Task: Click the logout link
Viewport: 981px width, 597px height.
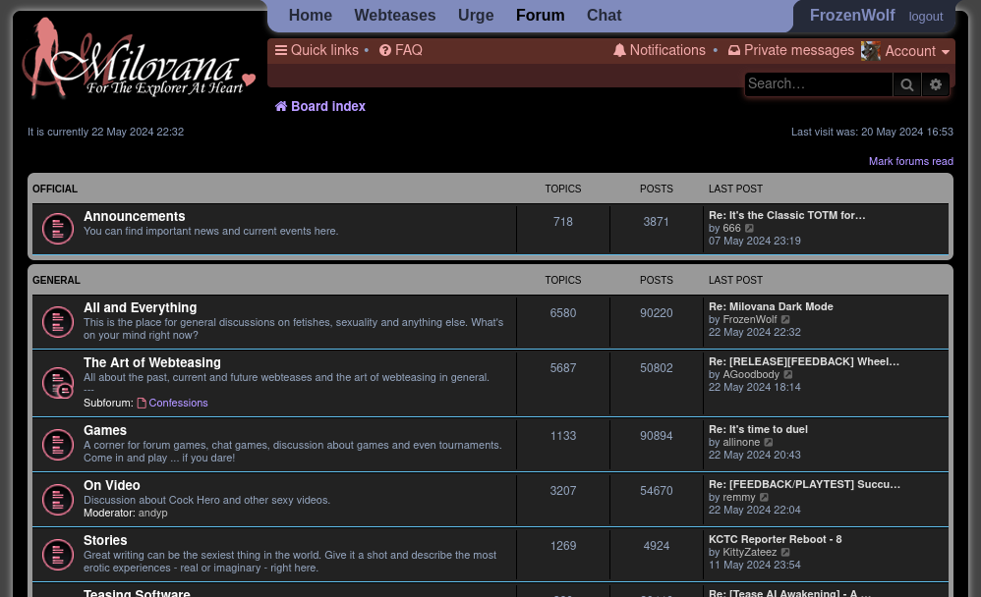Action: pos(925,17)
